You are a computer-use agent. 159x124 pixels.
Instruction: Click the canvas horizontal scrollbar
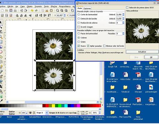[x=52, y=102]
